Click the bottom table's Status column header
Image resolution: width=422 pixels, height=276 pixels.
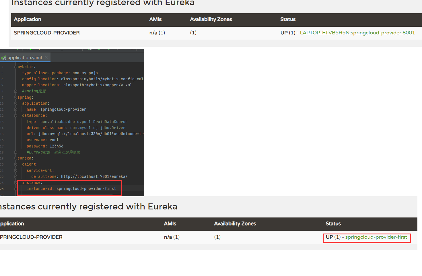pyautogui.click(x=333, y=223)
